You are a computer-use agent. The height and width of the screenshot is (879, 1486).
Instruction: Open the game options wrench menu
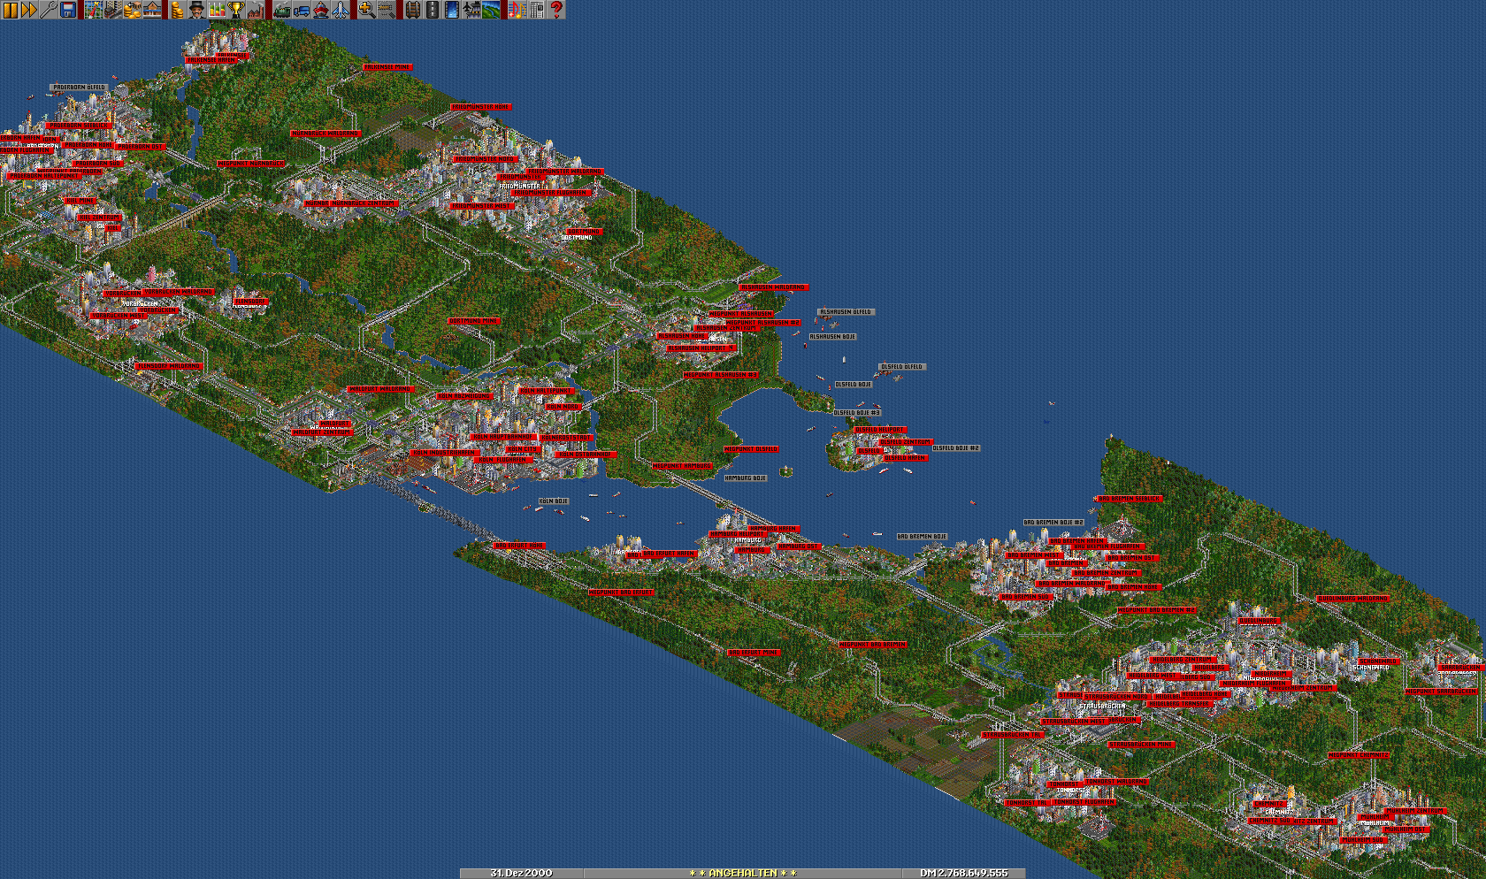pos(49,10)
